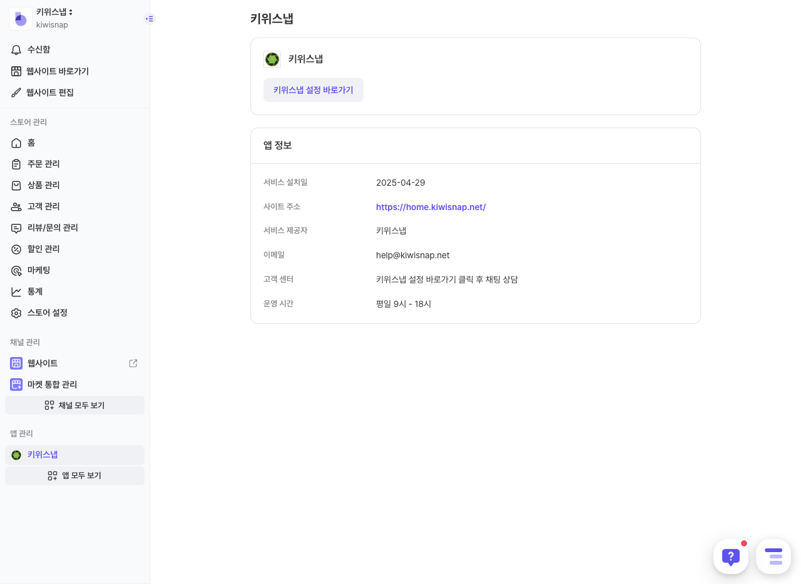Image resolution: width=801 pixels, height=584 pixels.
Task: Click the 웹사이트 편집 brush icon
Action: coord(16,93)
